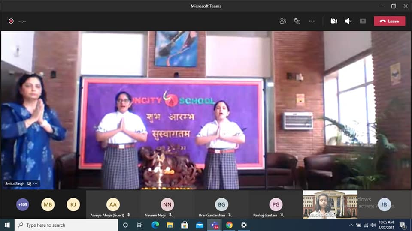Show hidden system tray icons
This screenshot has width=412, height=231.
(x=351, y=225)
